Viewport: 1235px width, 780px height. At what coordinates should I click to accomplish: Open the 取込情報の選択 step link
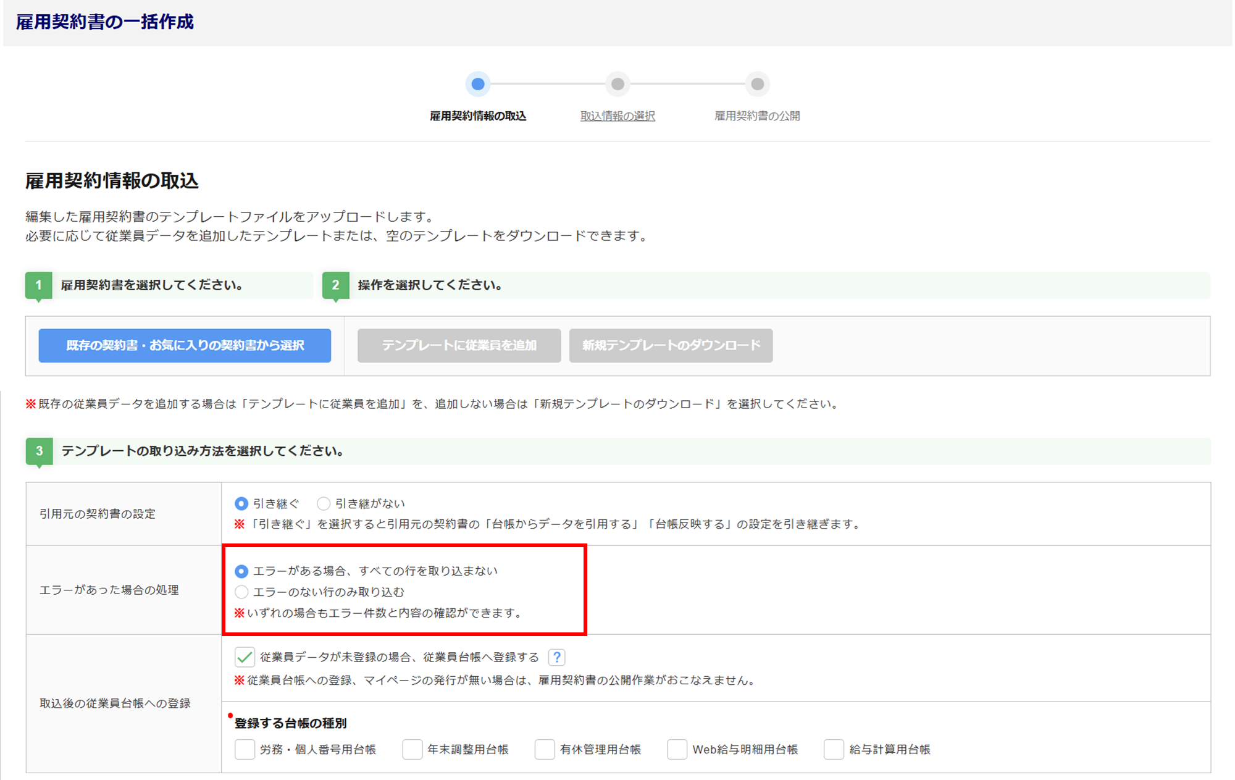[617, 116]
